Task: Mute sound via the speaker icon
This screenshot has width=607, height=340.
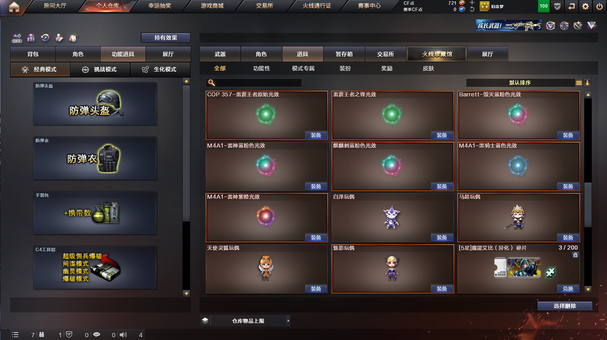Action: pyautogui.click(x=123, y=335)
